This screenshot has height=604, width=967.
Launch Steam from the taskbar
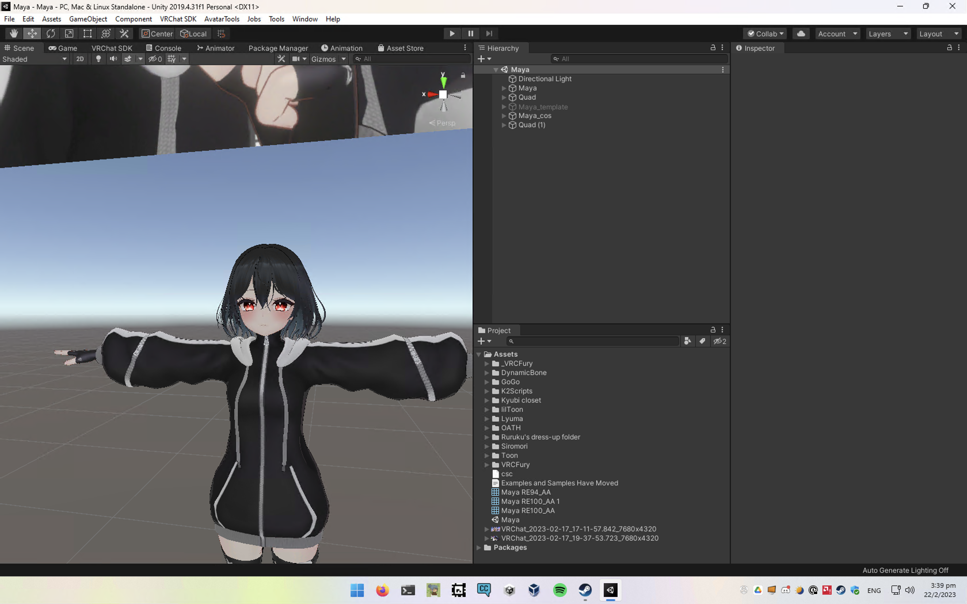click(585, 590)
